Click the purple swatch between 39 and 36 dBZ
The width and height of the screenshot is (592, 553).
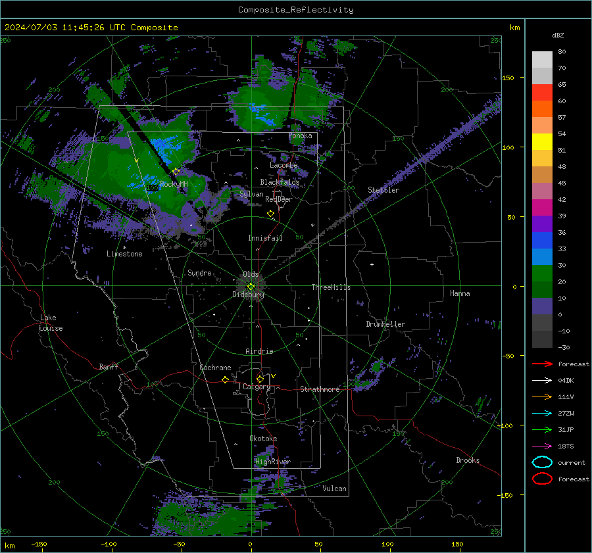pos(542,224)
